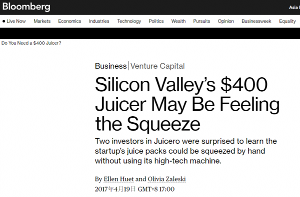Open the Technology section

[x=129, y=21]
